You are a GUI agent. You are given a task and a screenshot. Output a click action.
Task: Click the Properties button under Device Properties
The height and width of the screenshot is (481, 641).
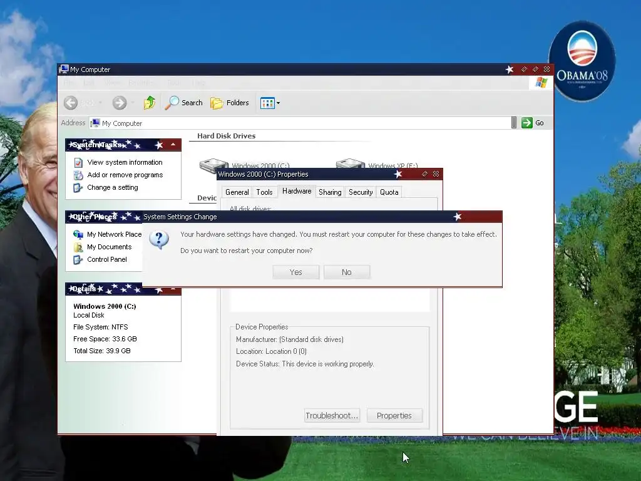click(394, 416)
